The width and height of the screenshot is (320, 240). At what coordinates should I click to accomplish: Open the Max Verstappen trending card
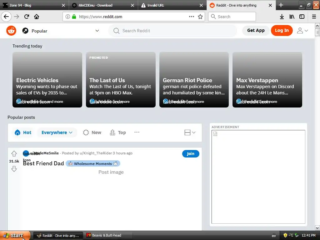coord(267,80)
